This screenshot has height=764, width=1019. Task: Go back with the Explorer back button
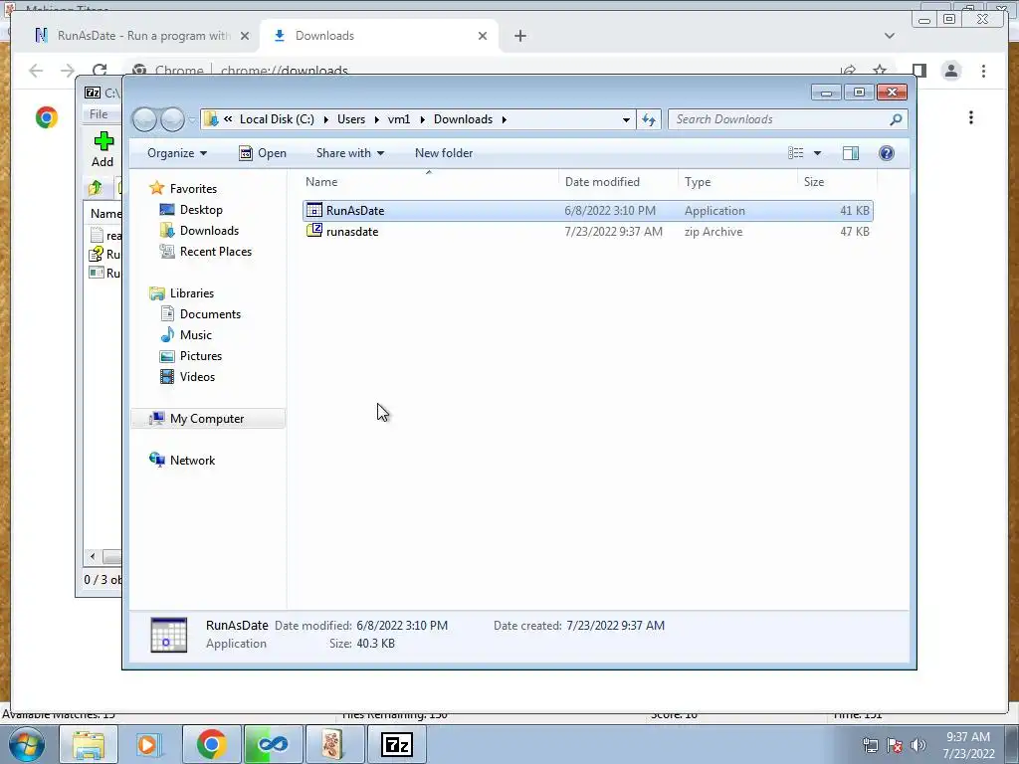[144, 119]
